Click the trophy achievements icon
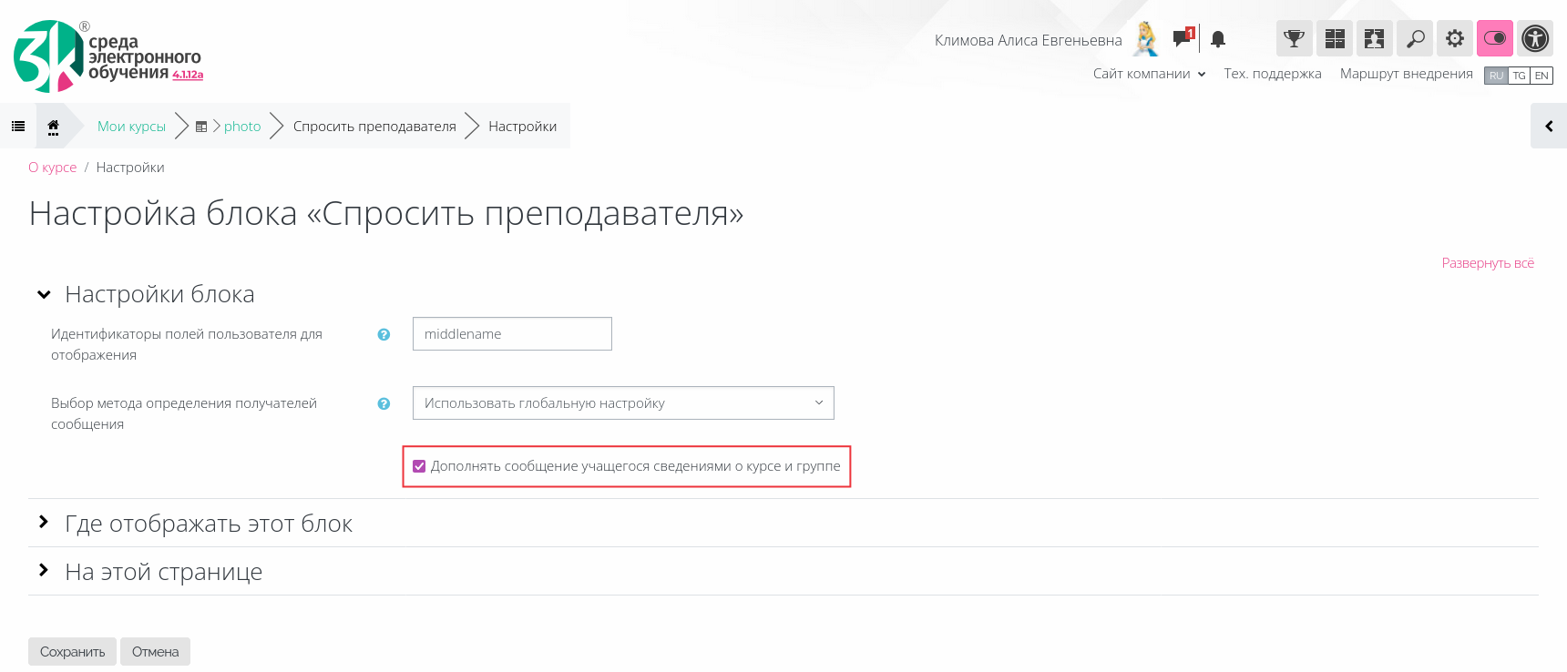 point(1294,38)
